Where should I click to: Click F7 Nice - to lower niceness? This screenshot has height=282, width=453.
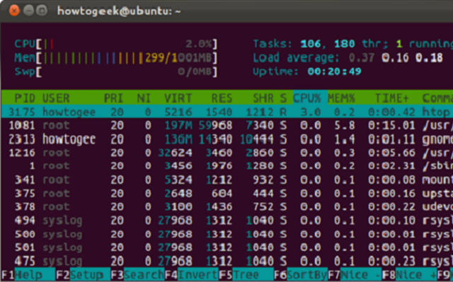click(355, 276)
